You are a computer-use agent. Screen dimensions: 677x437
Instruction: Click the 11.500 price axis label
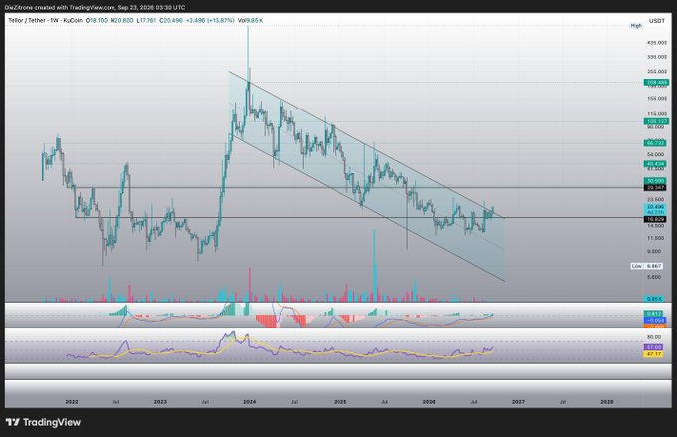[656, 238]
